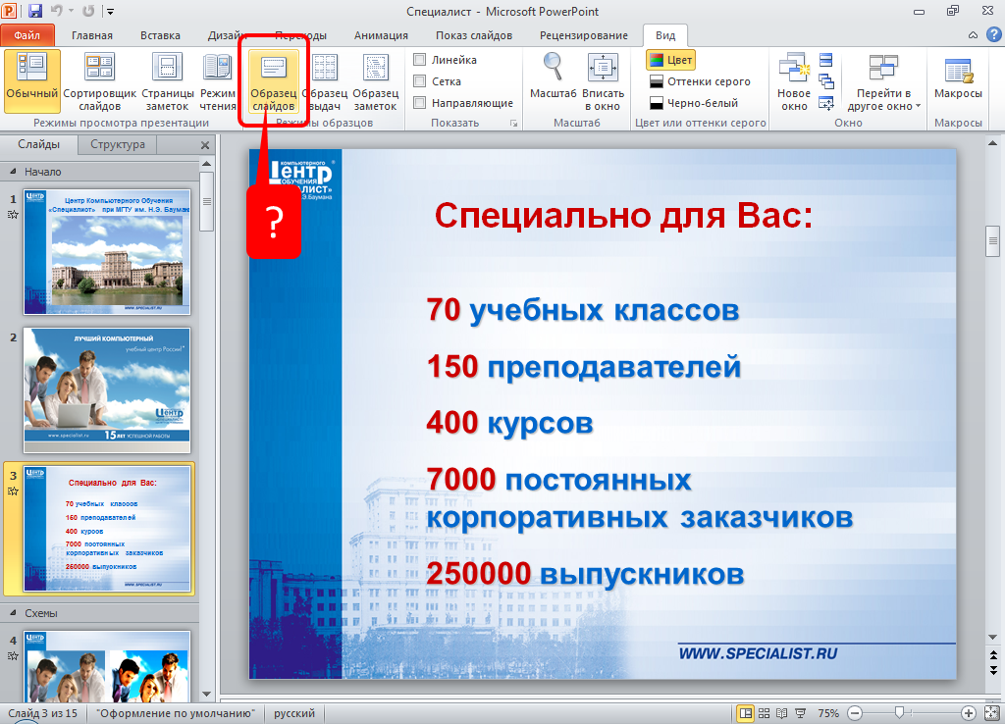The image size is (1005, 724).
Task: Enable the Линейка (Ruler) checkbox
Action: 420,60
